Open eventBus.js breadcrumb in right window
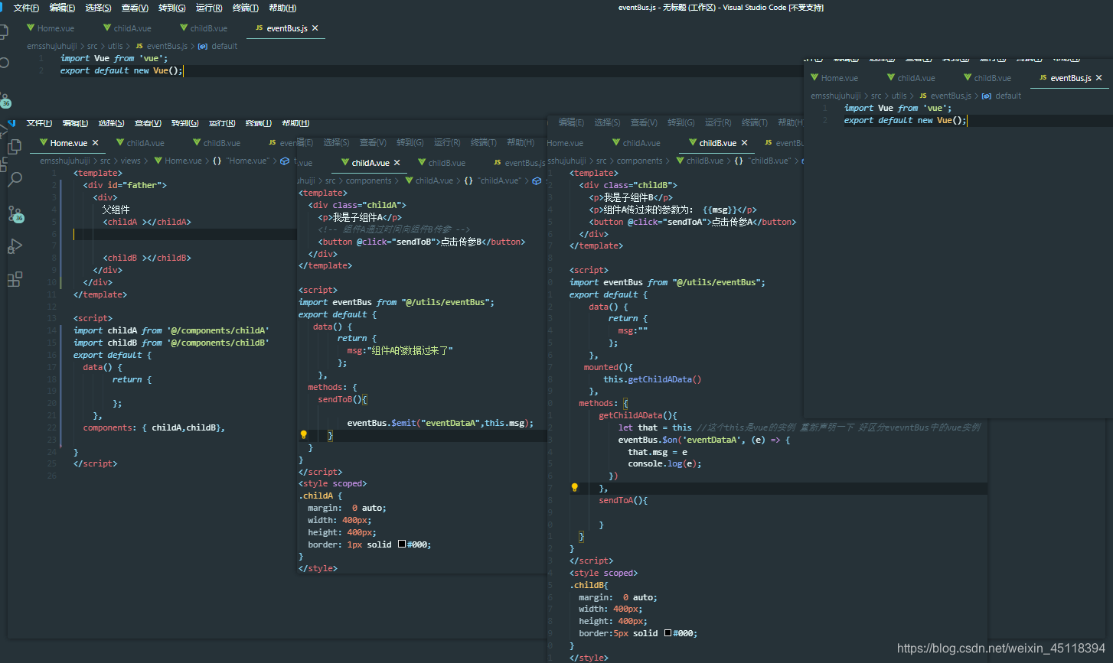The width and height of the screenshot is (1113, 663). 951,96
